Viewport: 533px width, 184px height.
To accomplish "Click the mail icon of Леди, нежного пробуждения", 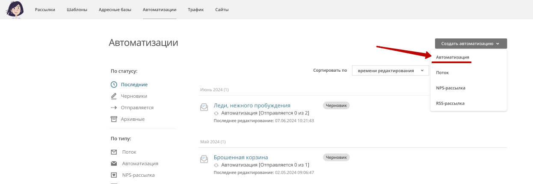I will (204, 107).
